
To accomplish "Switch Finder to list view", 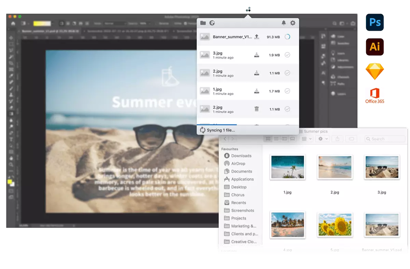I will [x=276, y=139].
